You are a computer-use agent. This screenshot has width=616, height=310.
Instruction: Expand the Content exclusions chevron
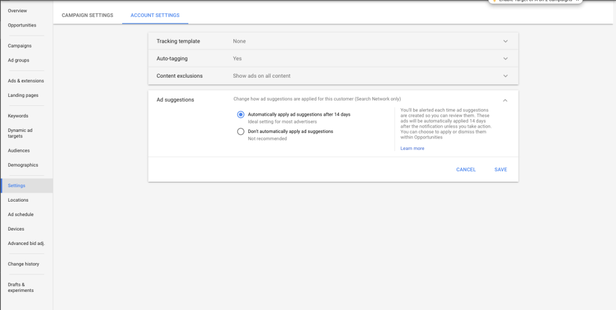coord(505,76)
